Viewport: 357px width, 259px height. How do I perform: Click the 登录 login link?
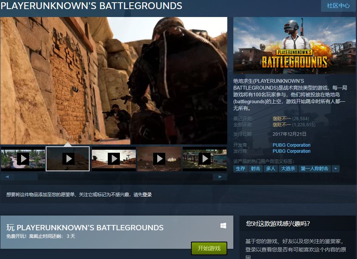pos(147,195)
